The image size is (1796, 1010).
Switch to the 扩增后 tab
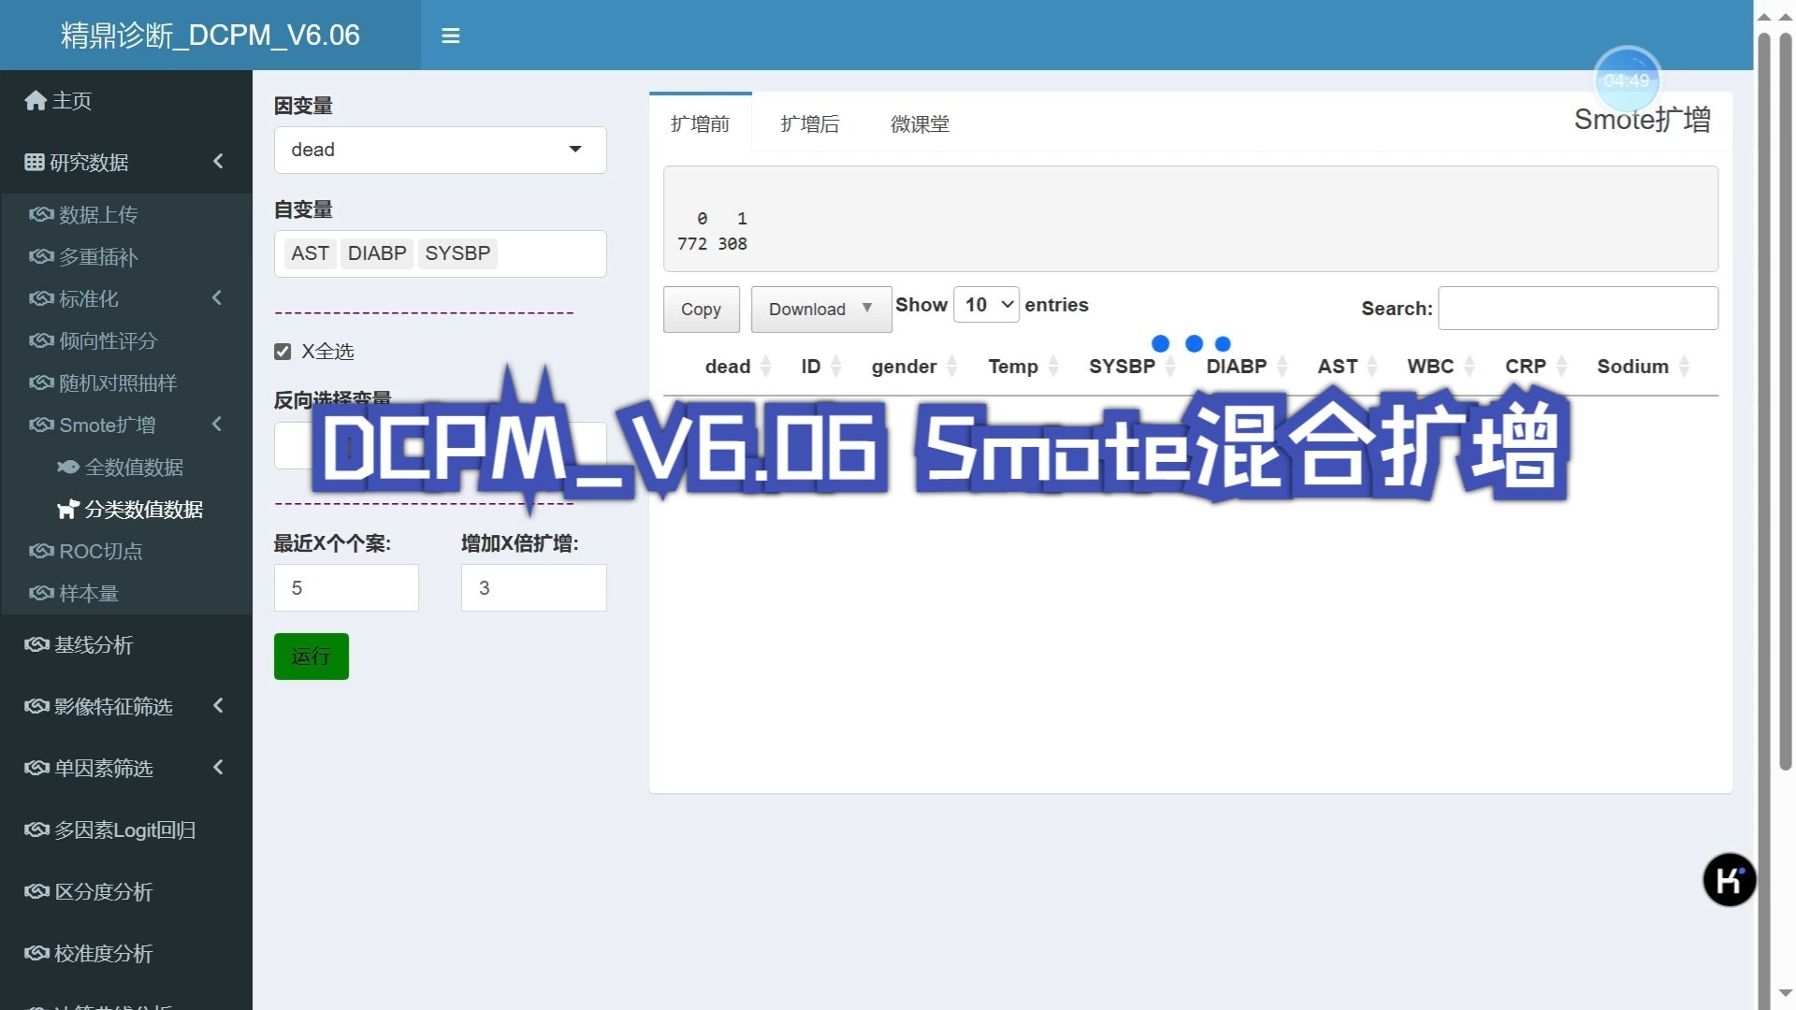(809, 123)
